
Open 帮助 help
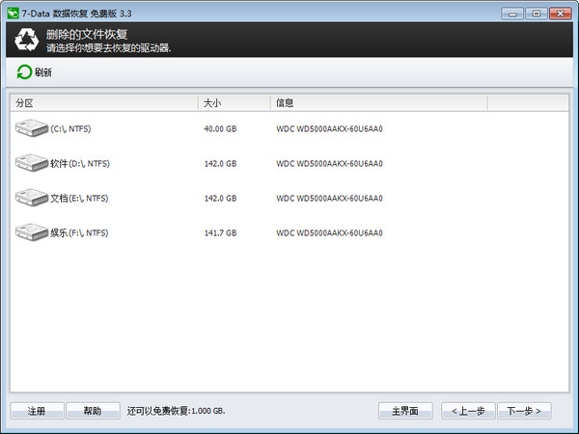click(x=93, y=411)
